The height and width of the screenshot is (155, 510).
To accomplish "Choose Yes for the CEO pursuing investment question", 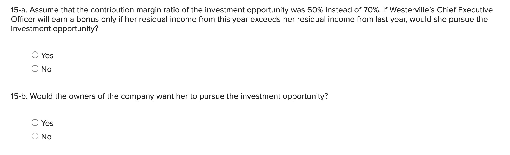I will click(35, 55).
